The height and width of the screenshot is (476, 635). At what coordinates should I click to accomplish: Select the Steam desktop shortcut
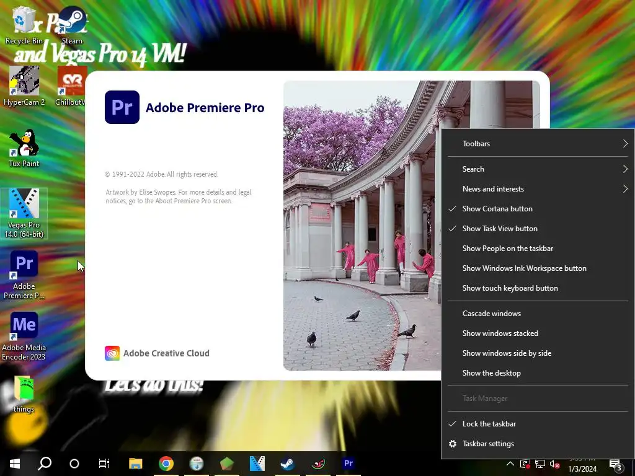(72, 25)
